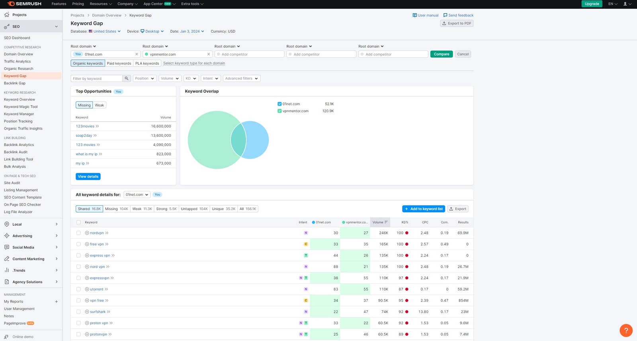Image resolution: width=637 pixels, height=341 pixels.
Task: Toggle 01net.com in Keyword Overlap legend
Action: pyautogui.click(x=279, y=104)
